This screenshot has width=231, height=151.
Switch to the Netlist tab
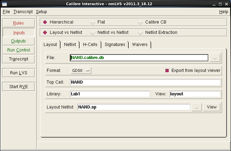coord(70,45)
